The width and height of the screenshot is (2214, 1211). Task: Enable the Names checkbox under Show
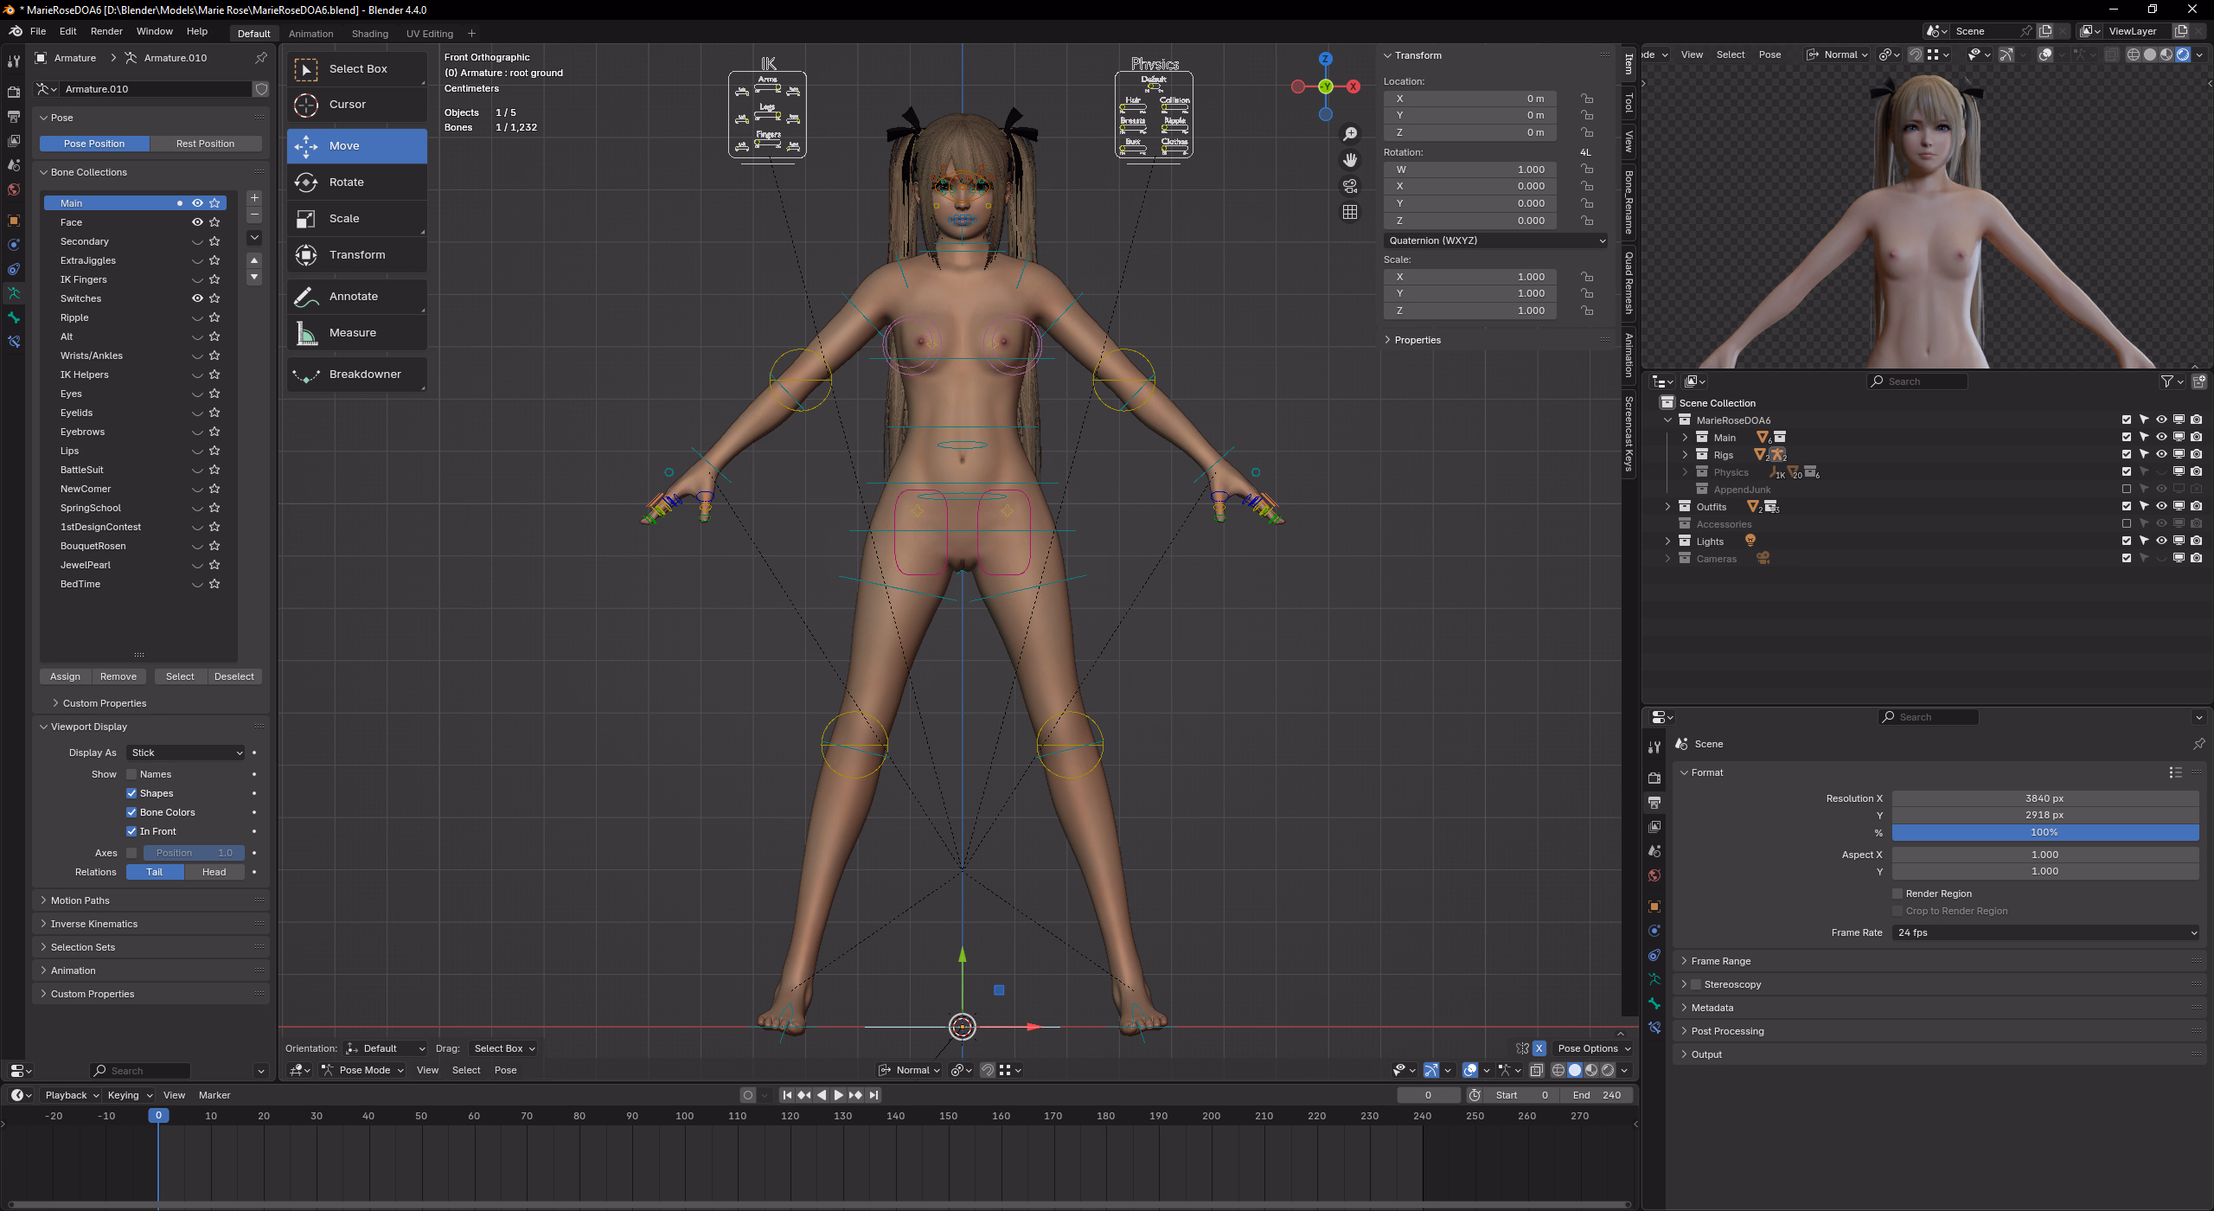pyautogui.click(x=131, y=774)
